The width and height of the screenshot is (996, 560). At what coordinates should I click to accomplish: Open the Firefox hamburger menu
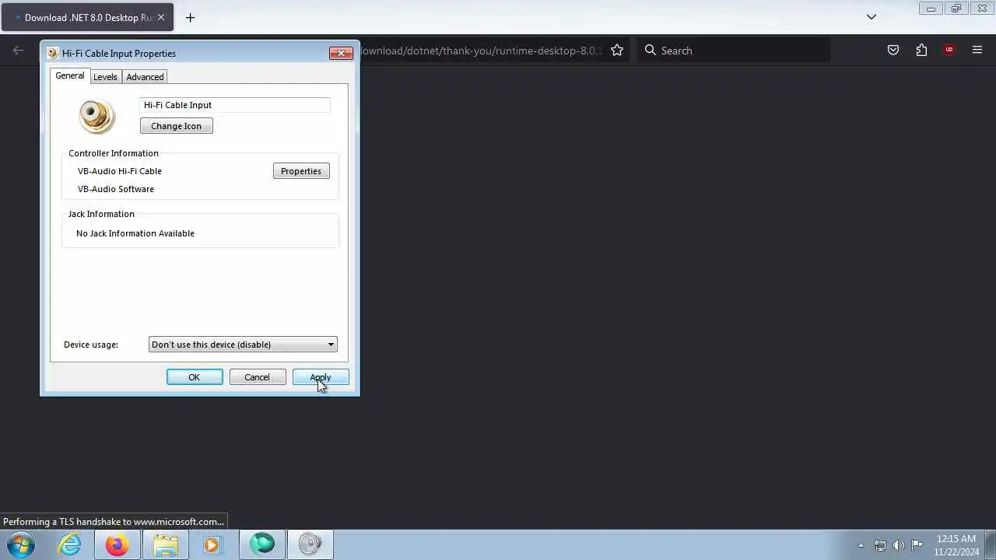977,51
